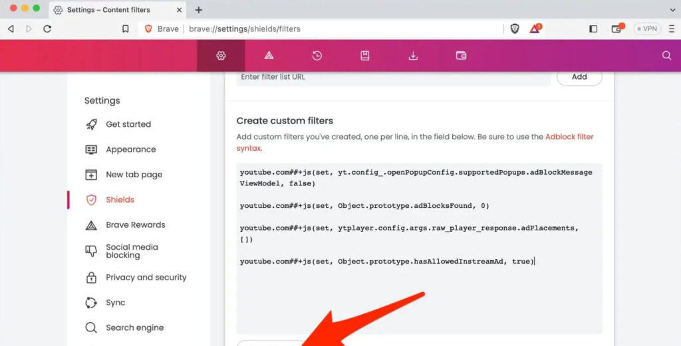Expand the tab search chevron
The width and height of the screenshot is (681, 346).
(672, 9)
